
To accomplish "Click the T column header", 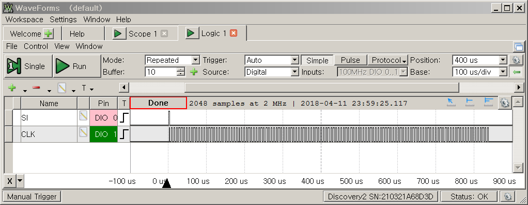I will (x=124, y=104).
